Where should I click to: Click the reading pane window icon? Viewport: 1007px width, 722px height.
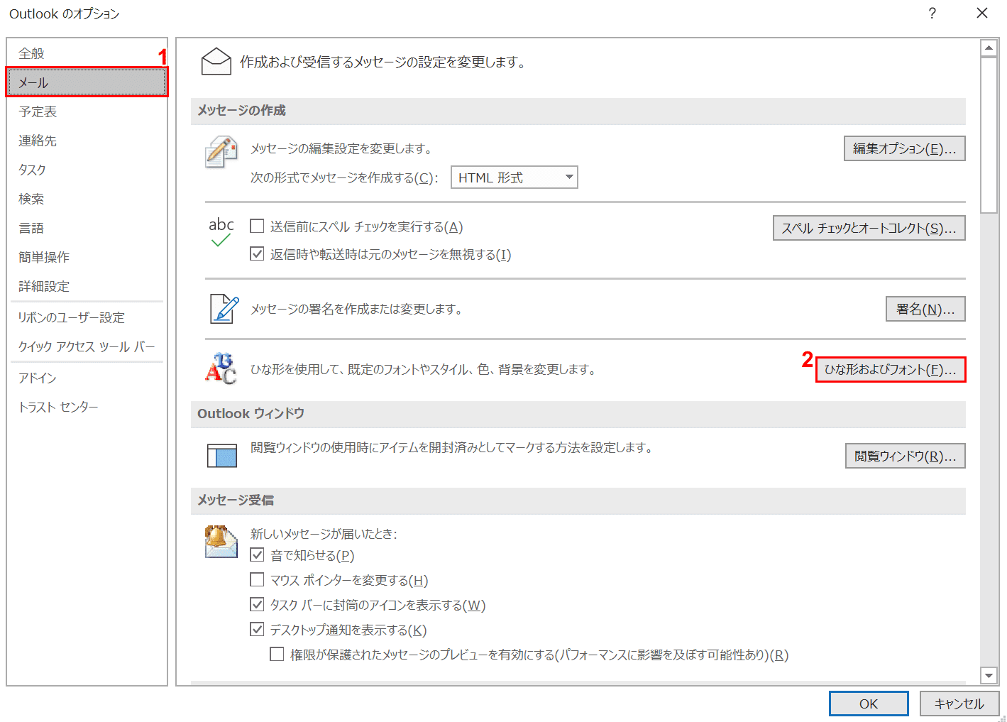[x=221, y=455]
